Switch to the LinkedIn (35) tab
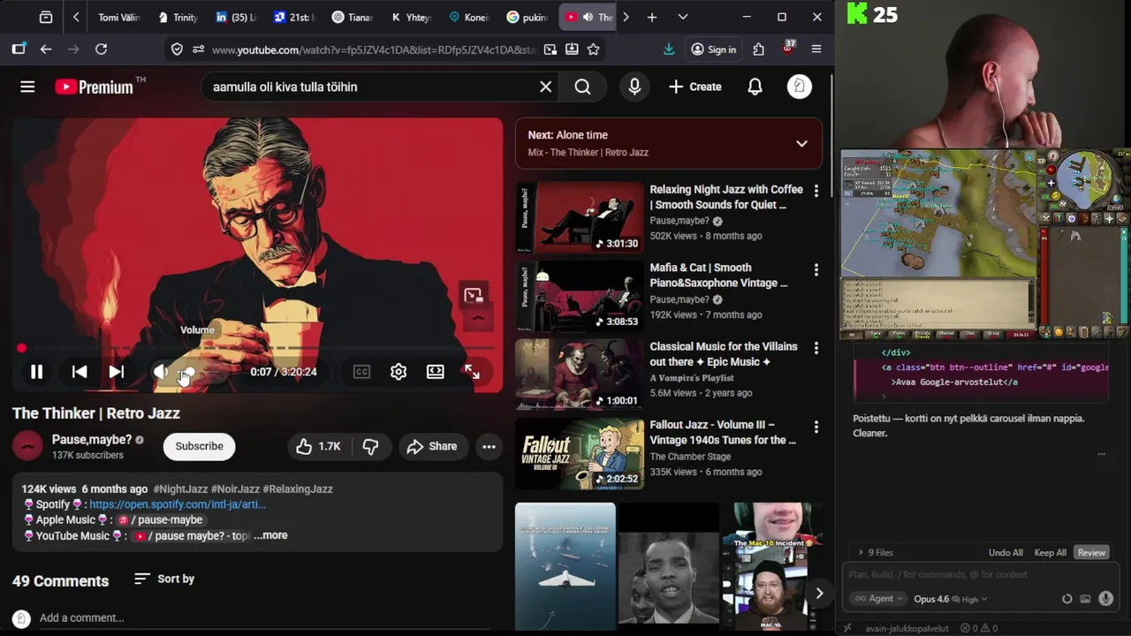Screen dimensions: 1131x636 point(235,17)
